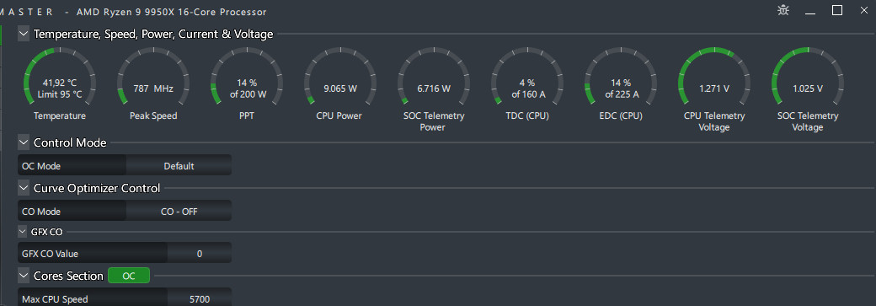This screenshot has height=306, width=876.
Task: Collapse Temperature, Speed, Power section chevron
Action: click(24, 34)
